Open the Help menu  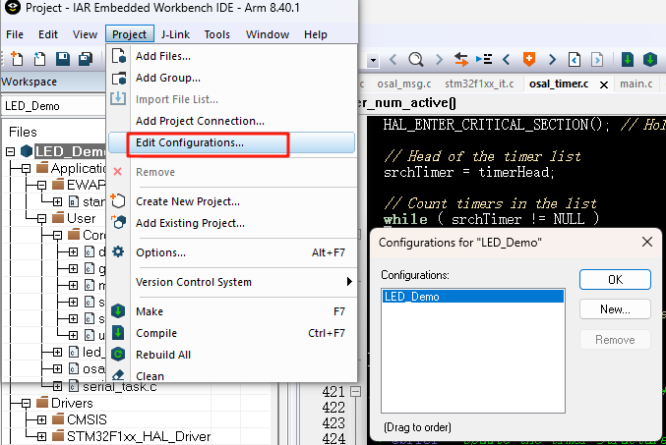click(316, 34)
